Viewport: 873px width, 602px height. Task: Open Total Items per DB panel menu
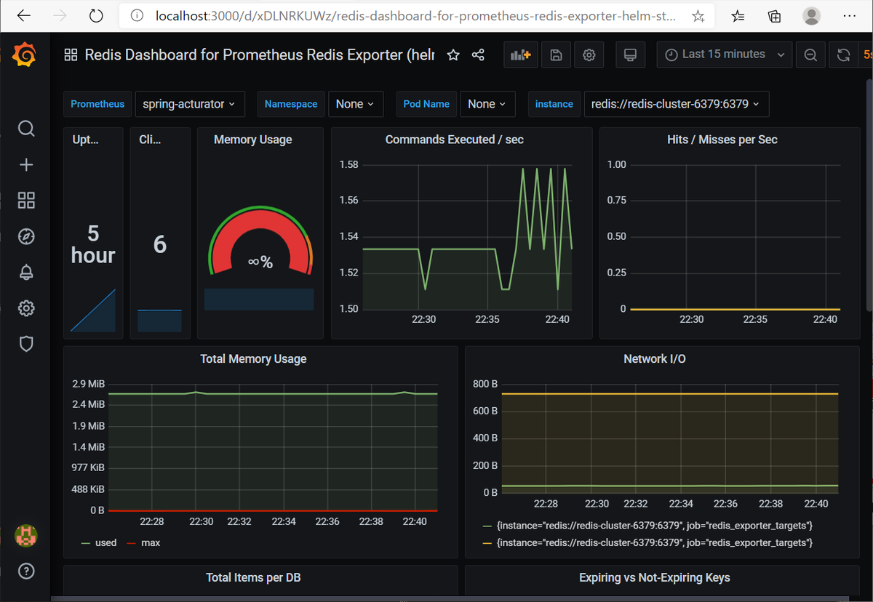(x=253, y=577)
